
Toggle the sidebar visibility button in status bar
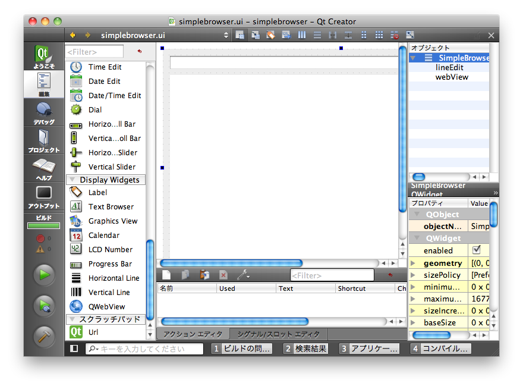(74, 349)
